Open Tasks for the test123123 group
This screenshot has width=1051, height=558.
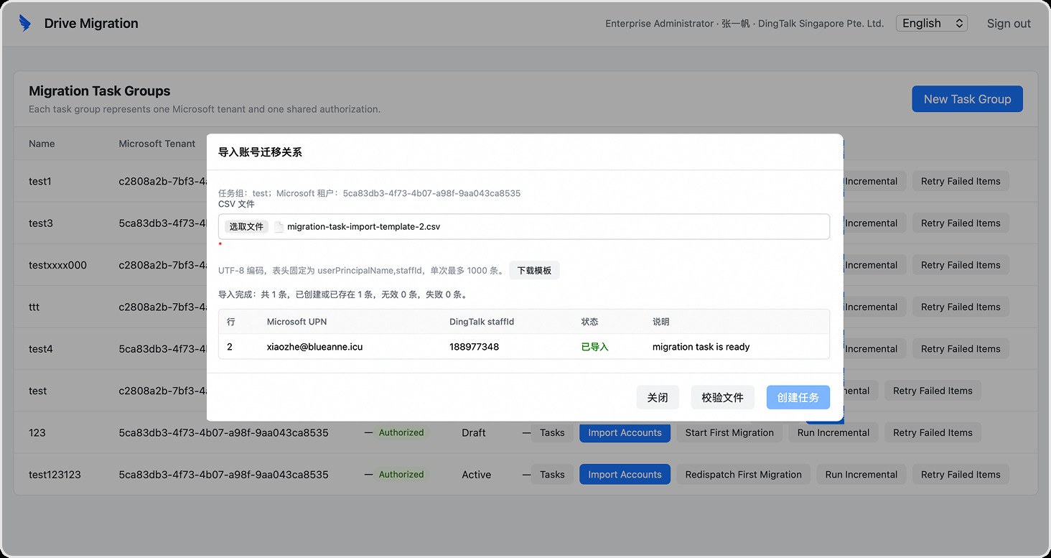pos(552,474)
